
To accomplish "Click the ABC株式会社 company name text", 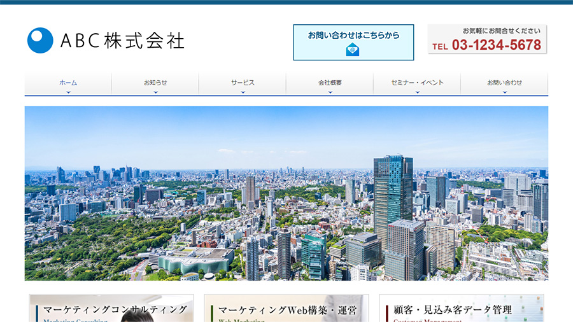I will pos(122,41).
